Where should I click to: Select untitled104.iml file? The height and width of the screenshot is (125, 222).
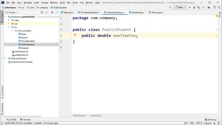[x=21, y=55]
